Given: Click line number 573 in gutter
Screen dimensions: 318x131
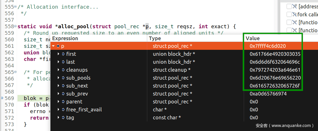Looking at the screenshot, I should (x=9, y=124).
